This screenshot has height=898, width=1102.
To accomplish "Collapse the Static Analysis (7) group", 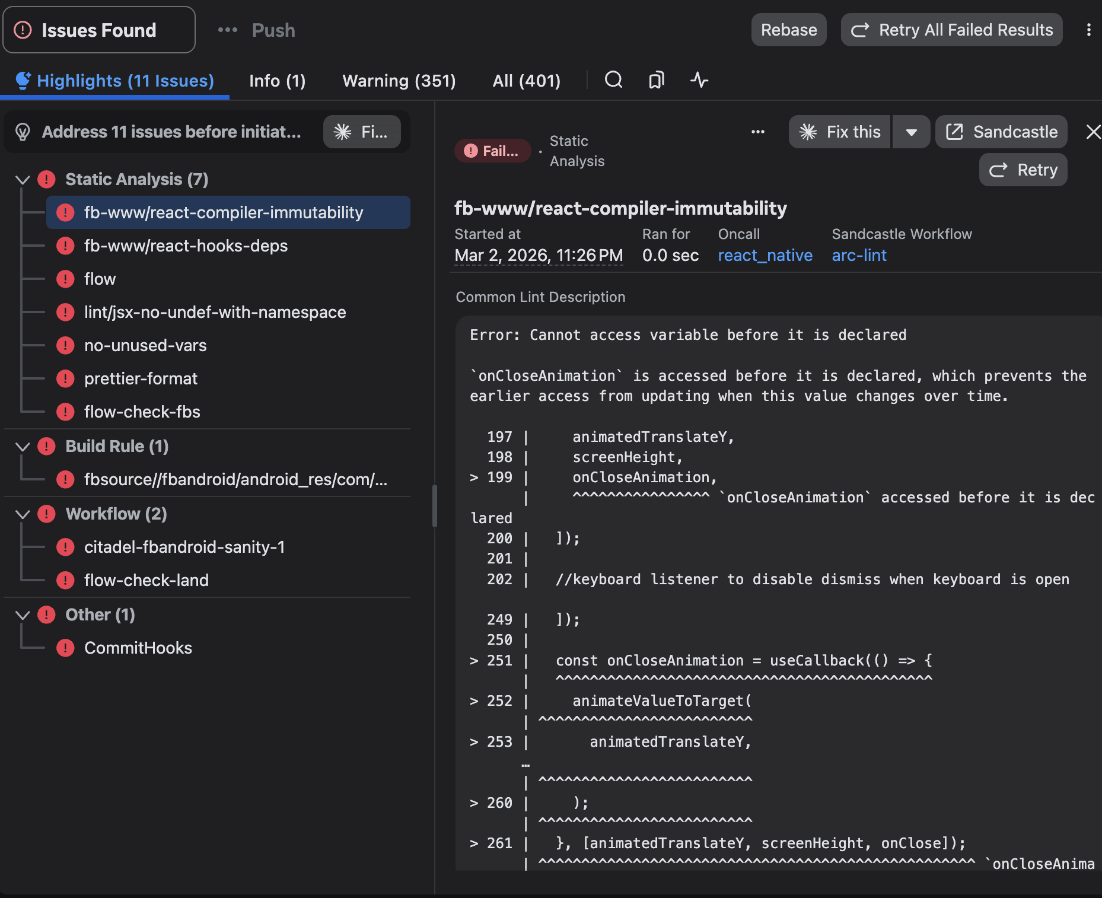I will click(x=23, y=179).
